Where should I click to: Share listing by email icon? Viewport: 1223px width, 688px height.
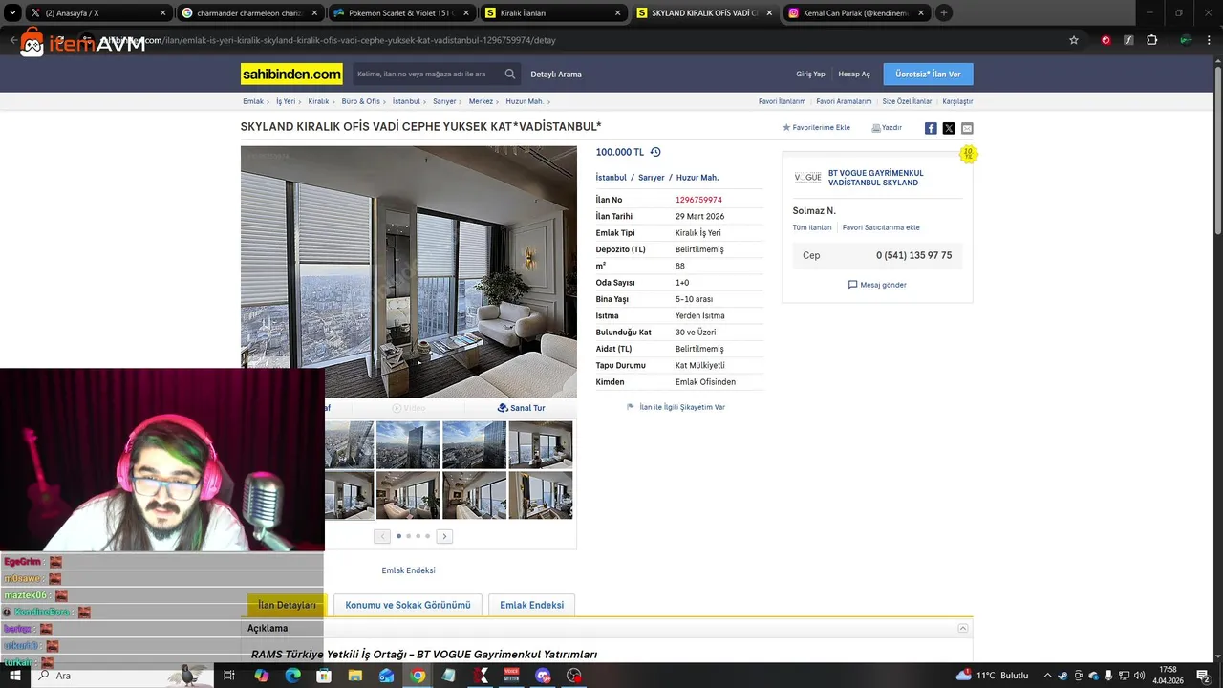click(x=967, y=128)
